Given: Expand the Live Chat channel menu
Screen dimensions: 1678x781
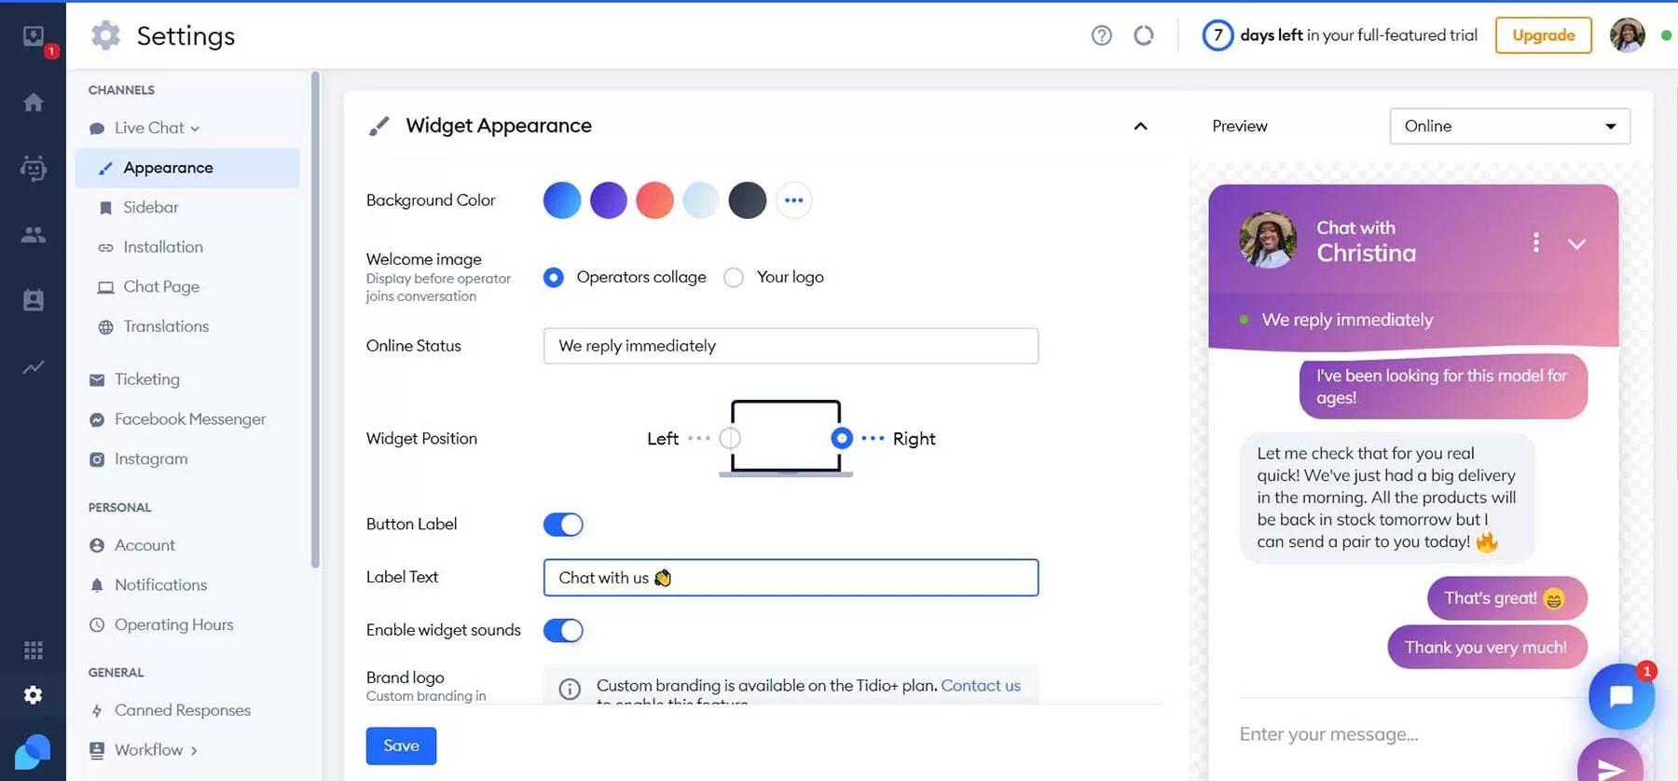Looking at the screenshot, I should 157,128.
